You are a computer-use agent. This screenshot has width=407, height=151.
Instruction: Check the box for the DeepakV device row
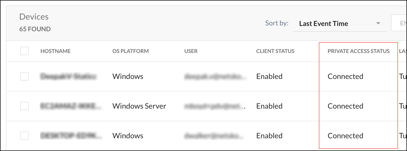coord(25,77)
